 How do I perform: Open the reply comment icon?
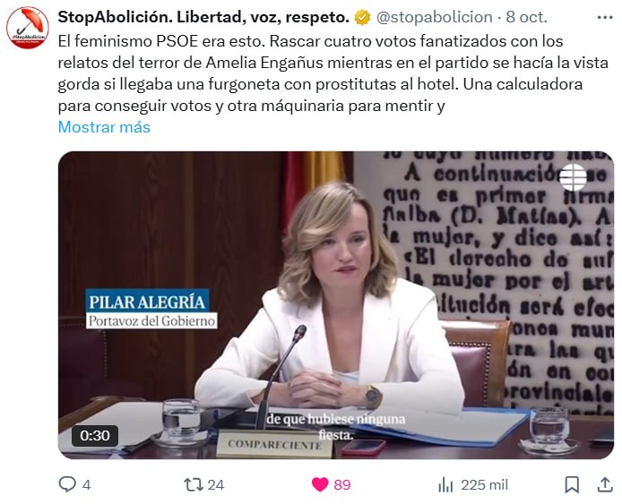click(67, 484)
